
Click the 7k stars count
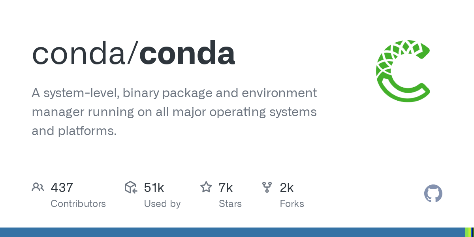(226, 188)
